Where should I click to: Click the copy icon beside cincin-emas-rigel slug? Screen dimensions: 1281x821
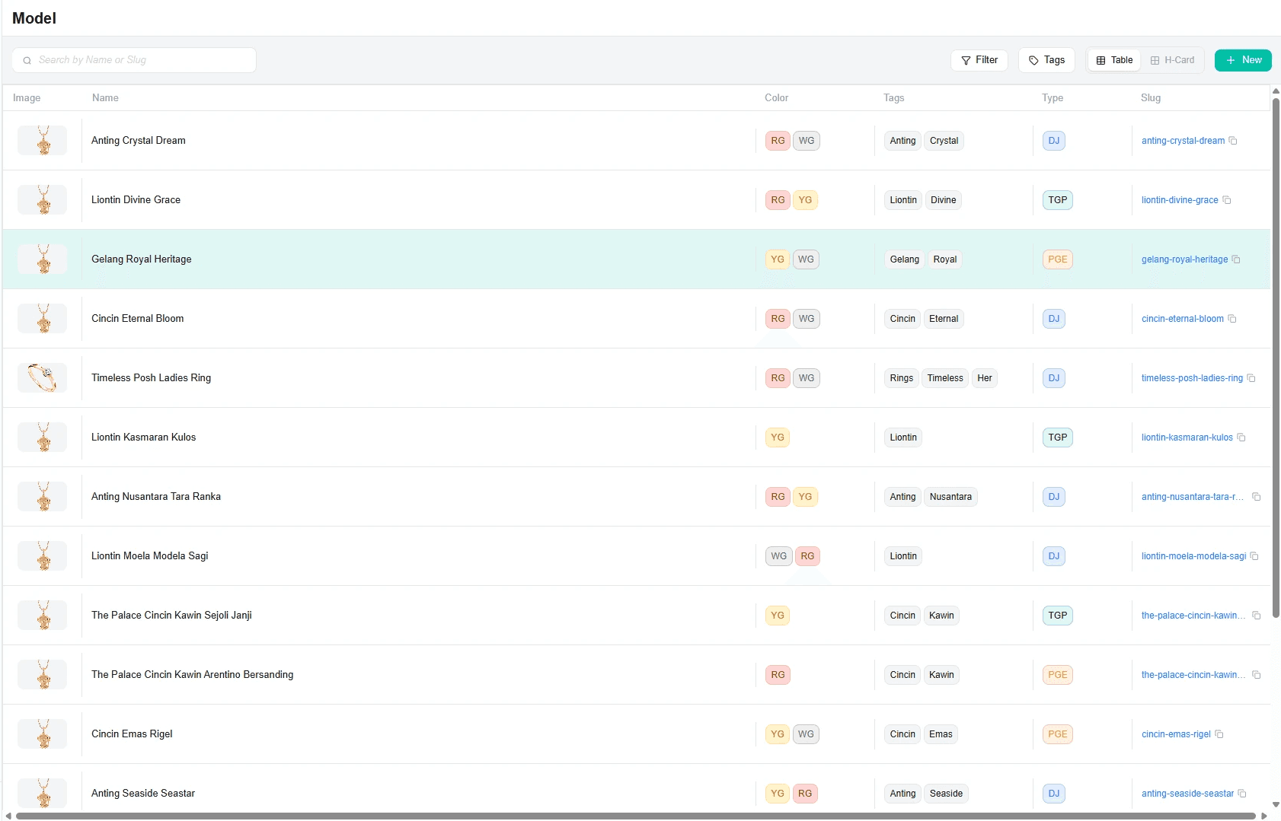(1219, 734)
